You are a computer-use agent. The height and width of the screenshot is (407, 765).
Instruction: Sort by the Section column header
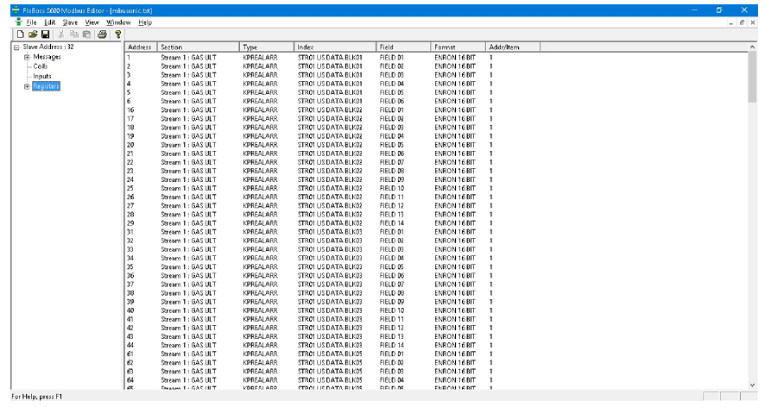(198, 47)
